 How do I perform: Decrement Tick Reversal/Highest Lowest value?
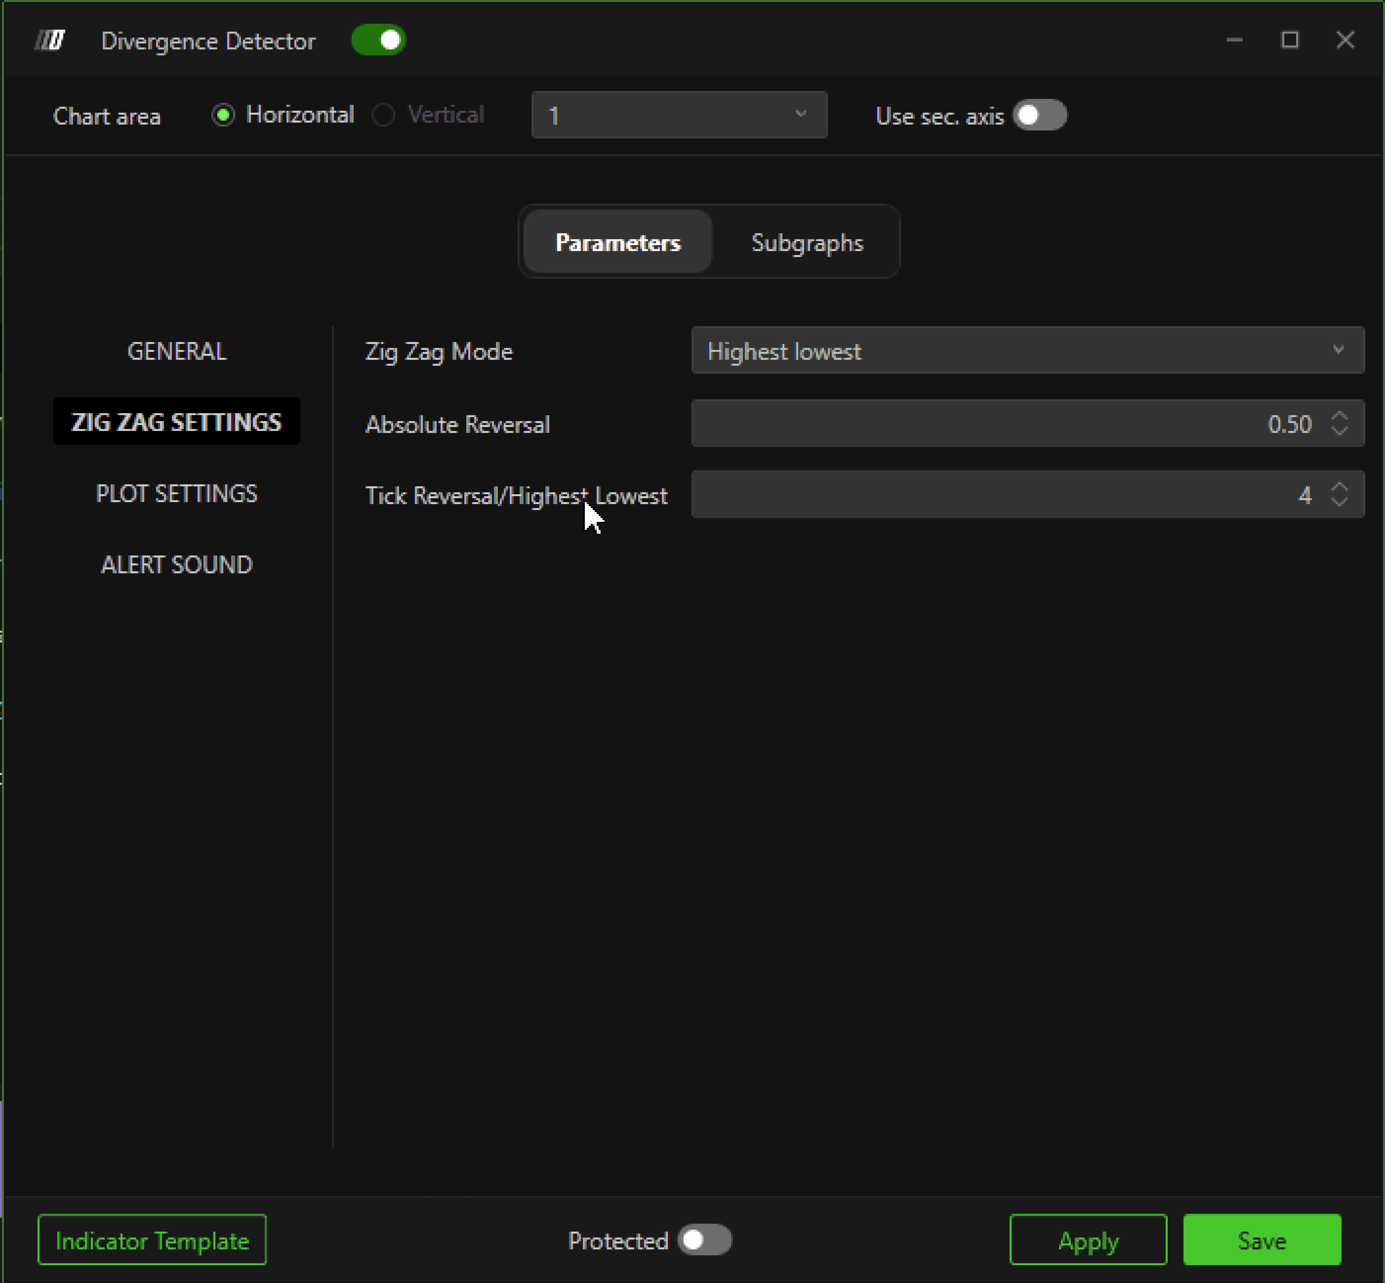coord(1339,502)
